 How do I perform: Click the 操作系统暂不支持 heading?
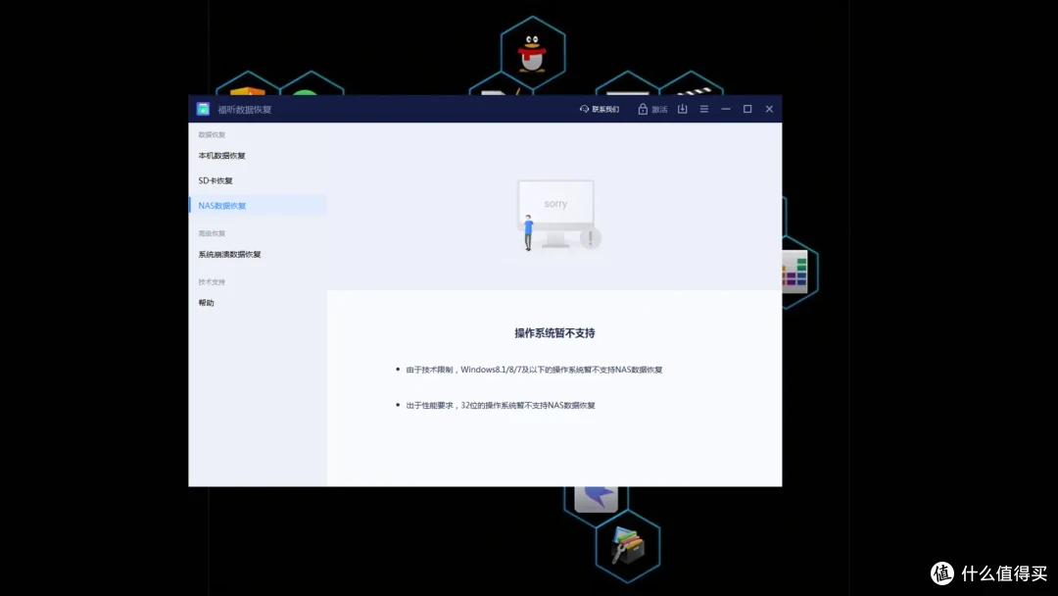tap(554, 332)
